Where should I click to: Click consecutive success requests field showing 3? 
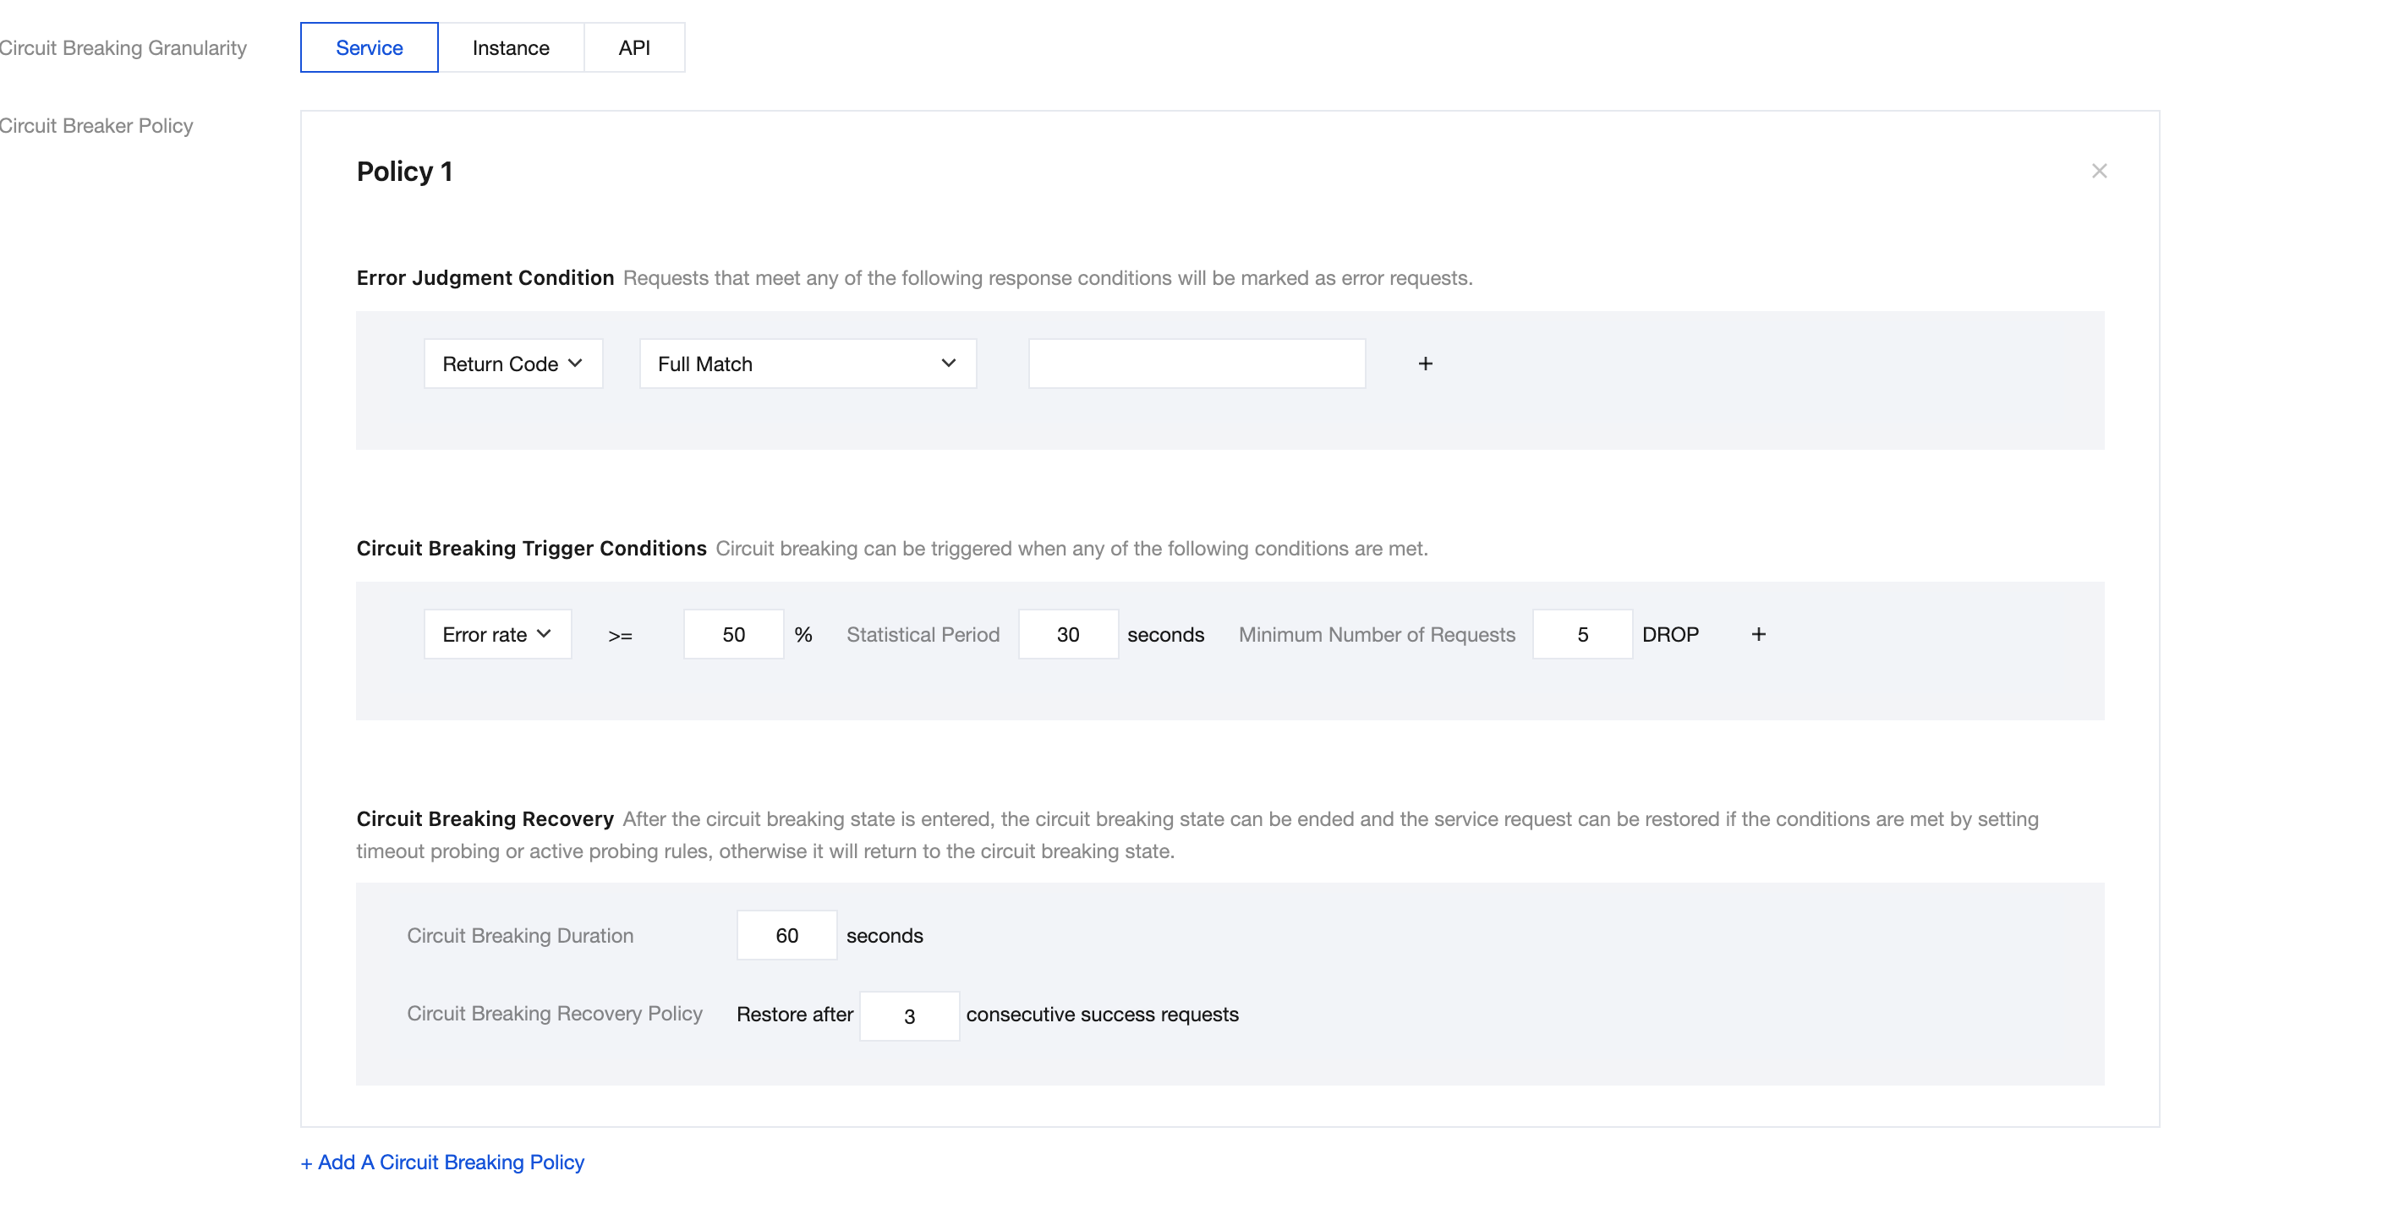point(909,1015)
